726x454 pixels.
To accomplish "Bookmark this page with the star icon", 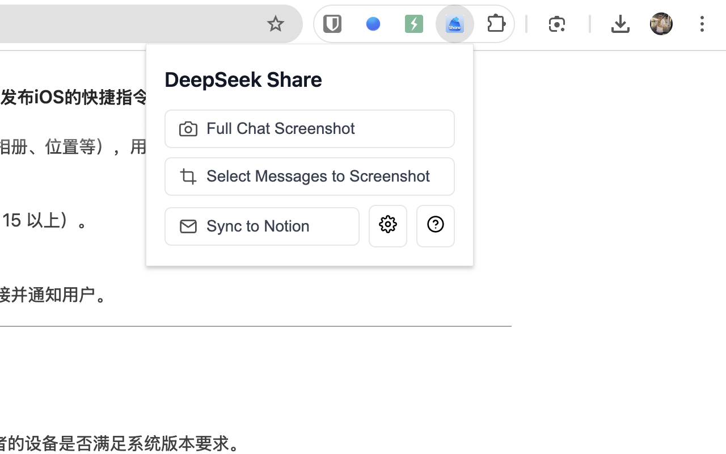I will pos(276,24).
